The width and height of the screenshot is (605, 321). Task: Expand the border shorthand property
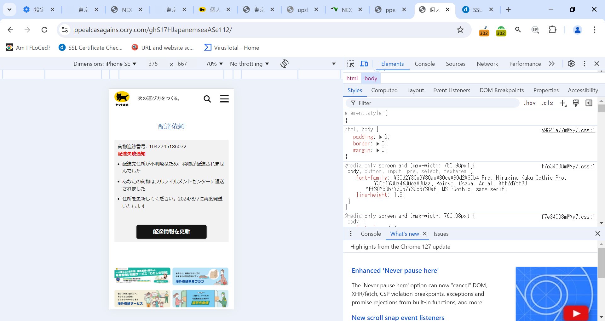pos(378,144)
